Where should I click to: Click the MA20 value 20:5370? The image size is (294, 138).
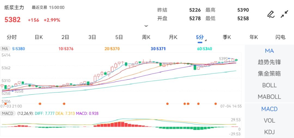click(x=112, y=49)
